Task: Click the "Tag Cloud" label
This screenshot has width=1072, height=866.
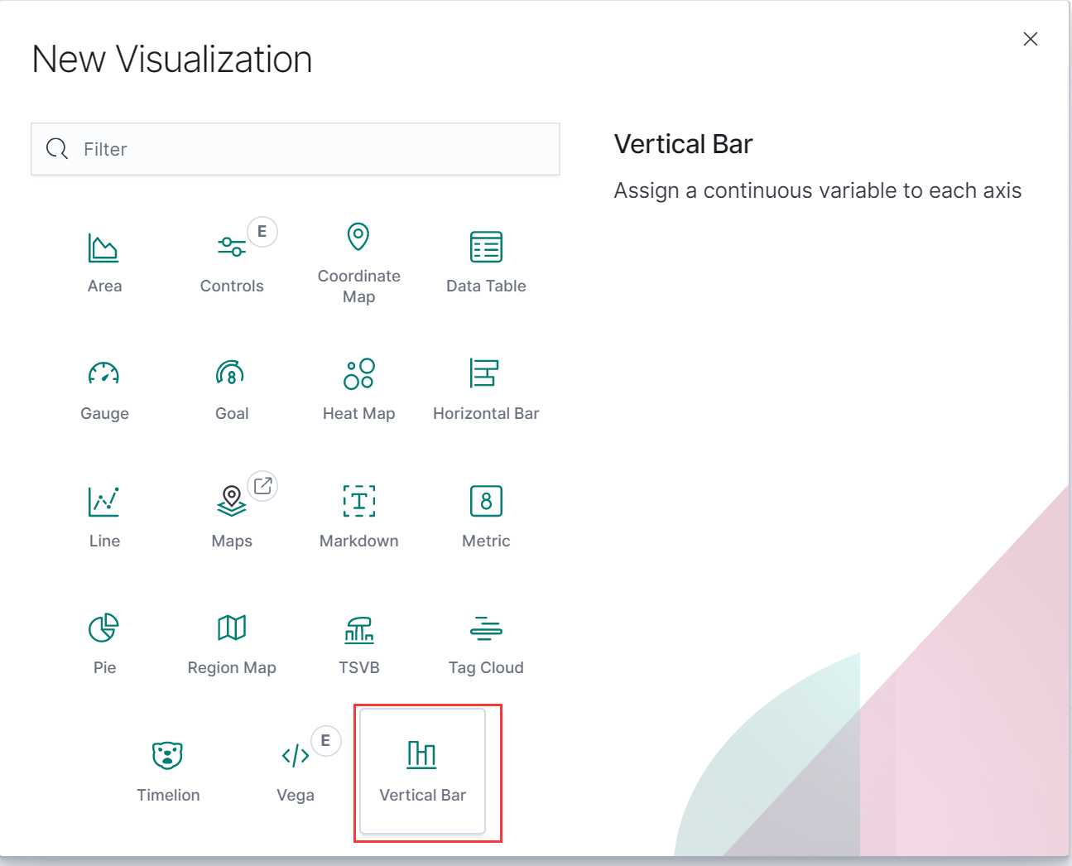Action: click(x=486, y=668)
